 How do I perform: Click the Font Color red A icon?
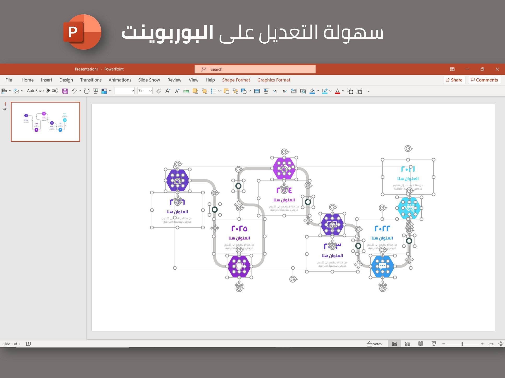pyautogui.click(x=337, y=91)
